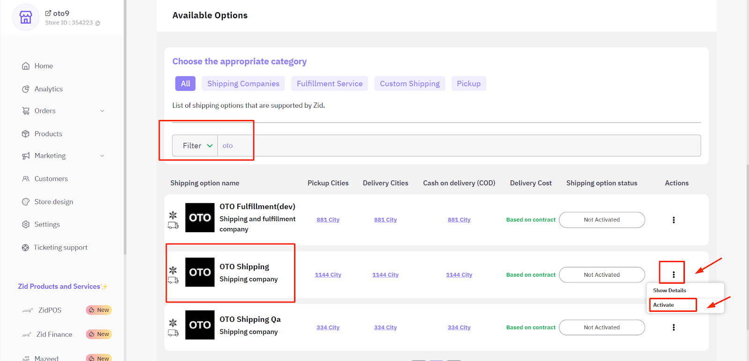Click Not Activated status of OTO Shipping
Viewport: 749px width, 361px height.
[602, 275]
